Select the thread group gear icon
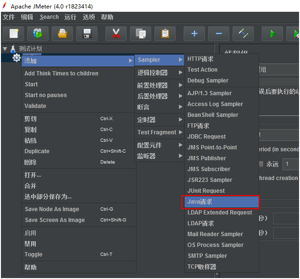This screenshot has width=300, height=279. tap(16, 57)
